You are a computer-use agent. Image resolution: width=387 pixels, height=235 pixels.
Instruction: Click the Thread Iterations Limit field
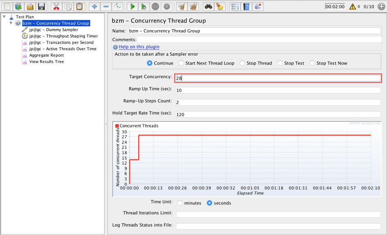click(x=278, y=214)
